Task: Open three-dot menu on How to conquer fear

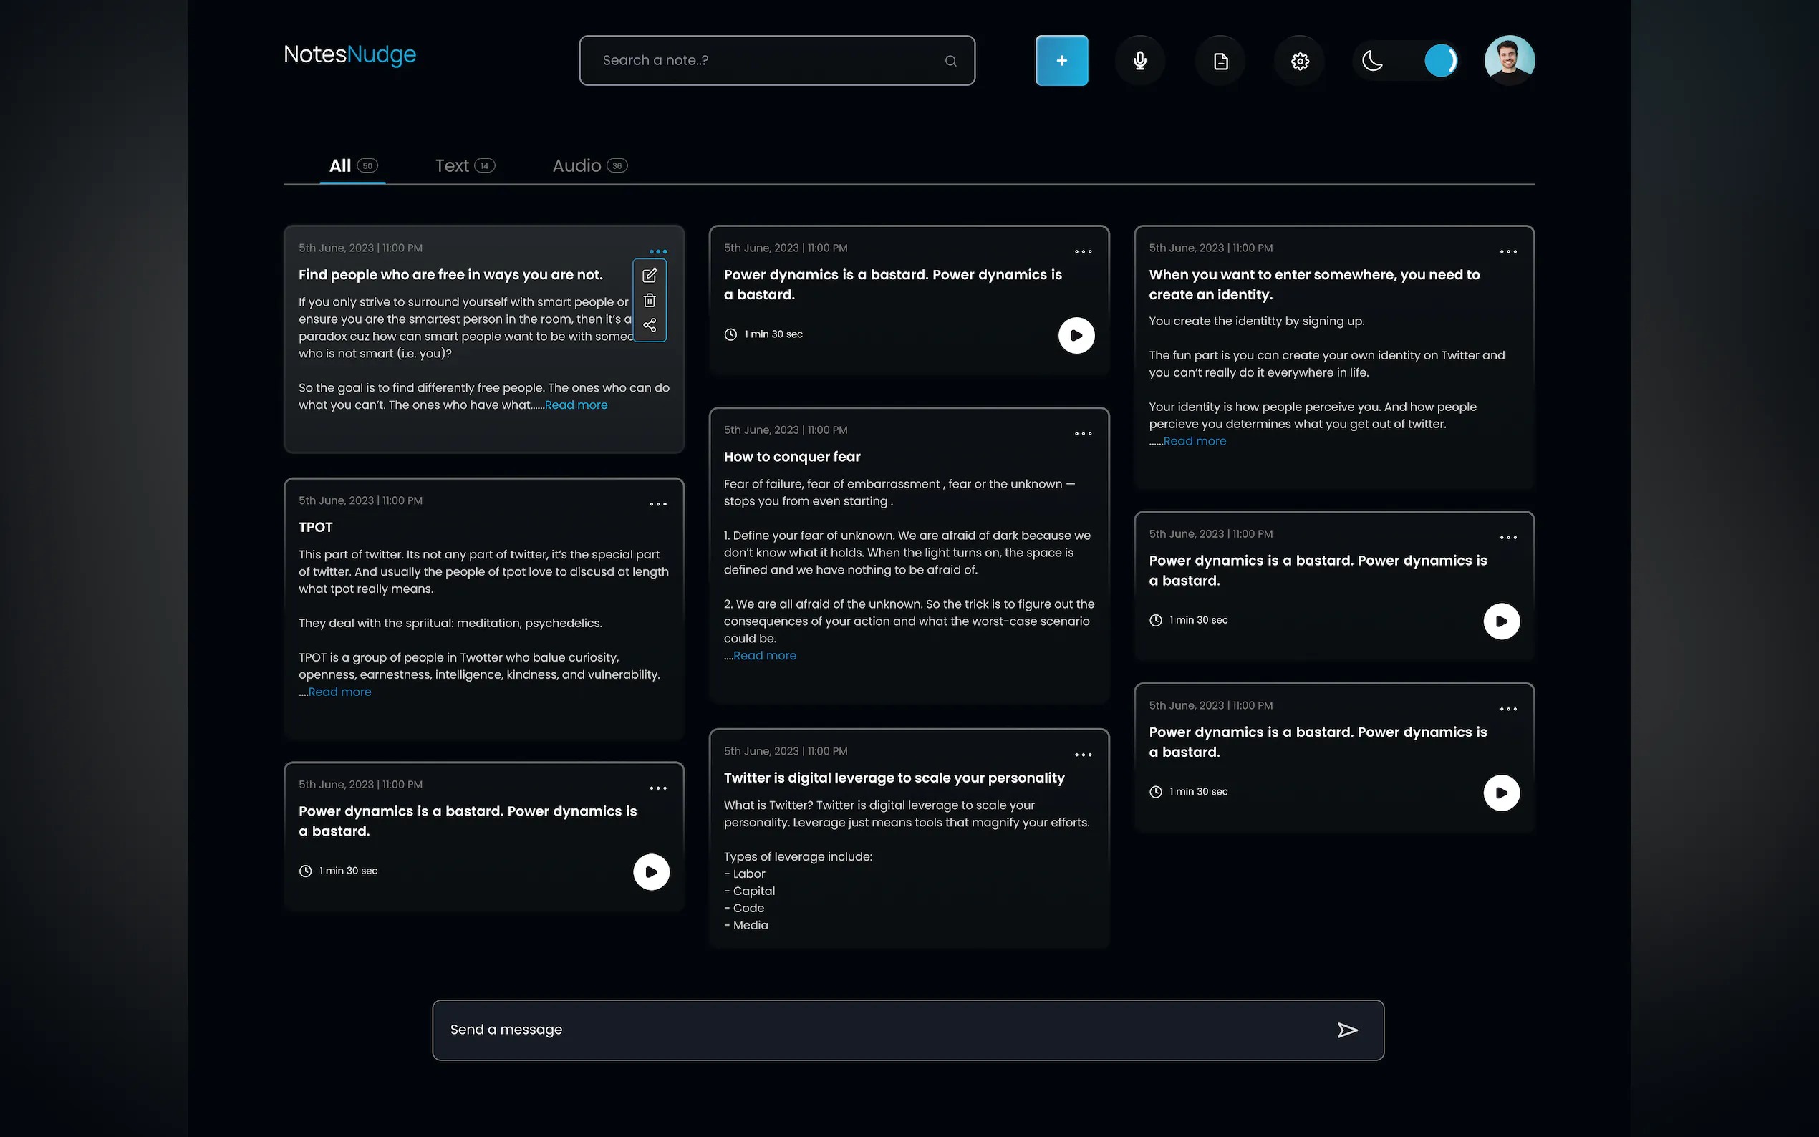Action: (1083, 434)
